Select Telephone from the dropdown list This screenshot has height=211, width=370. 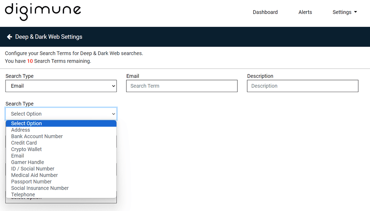(x=23, y=194)
